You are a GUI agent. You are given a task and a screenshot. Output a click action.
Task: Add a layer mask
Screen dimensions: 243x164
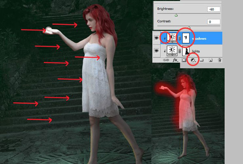184,60
